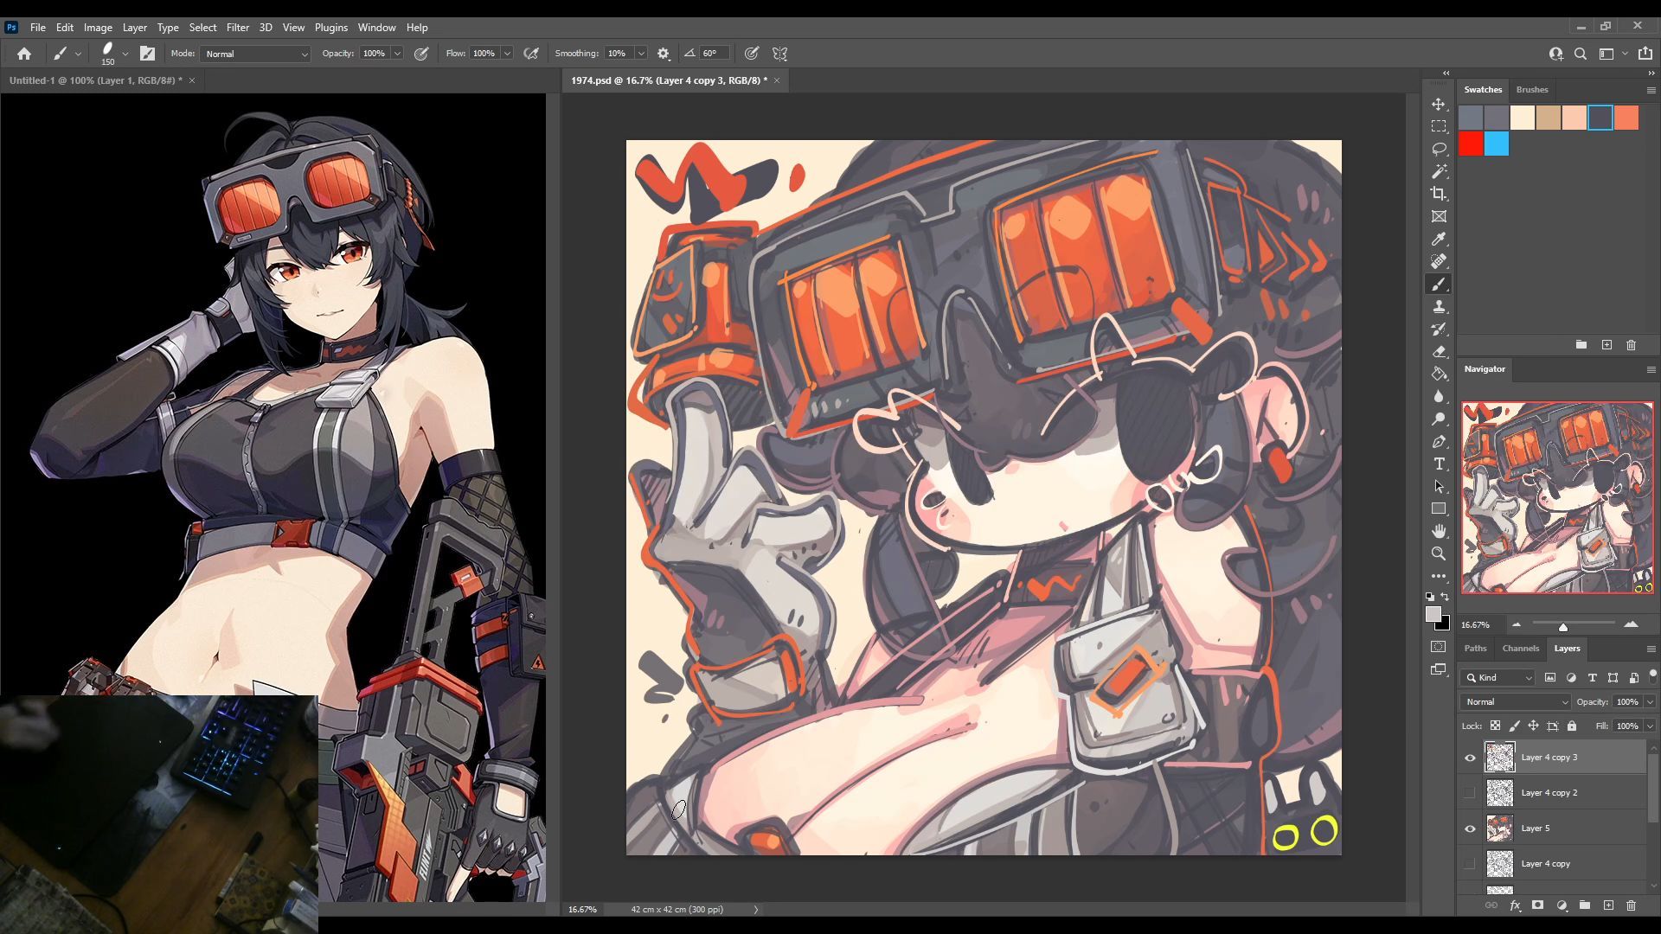1661x934 pixels.
Task: Select the Hand tool
Action: click(x=1439, y=531)
